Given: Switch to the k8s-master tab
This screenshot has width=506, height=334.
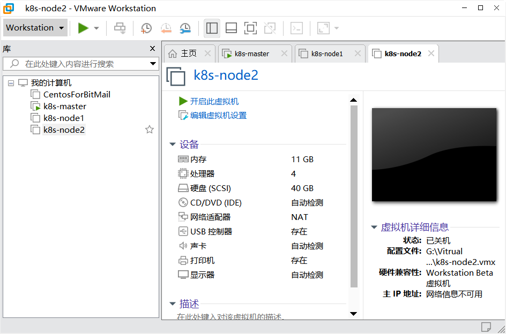Looking at the screenshot, I should tap(252, 54).
